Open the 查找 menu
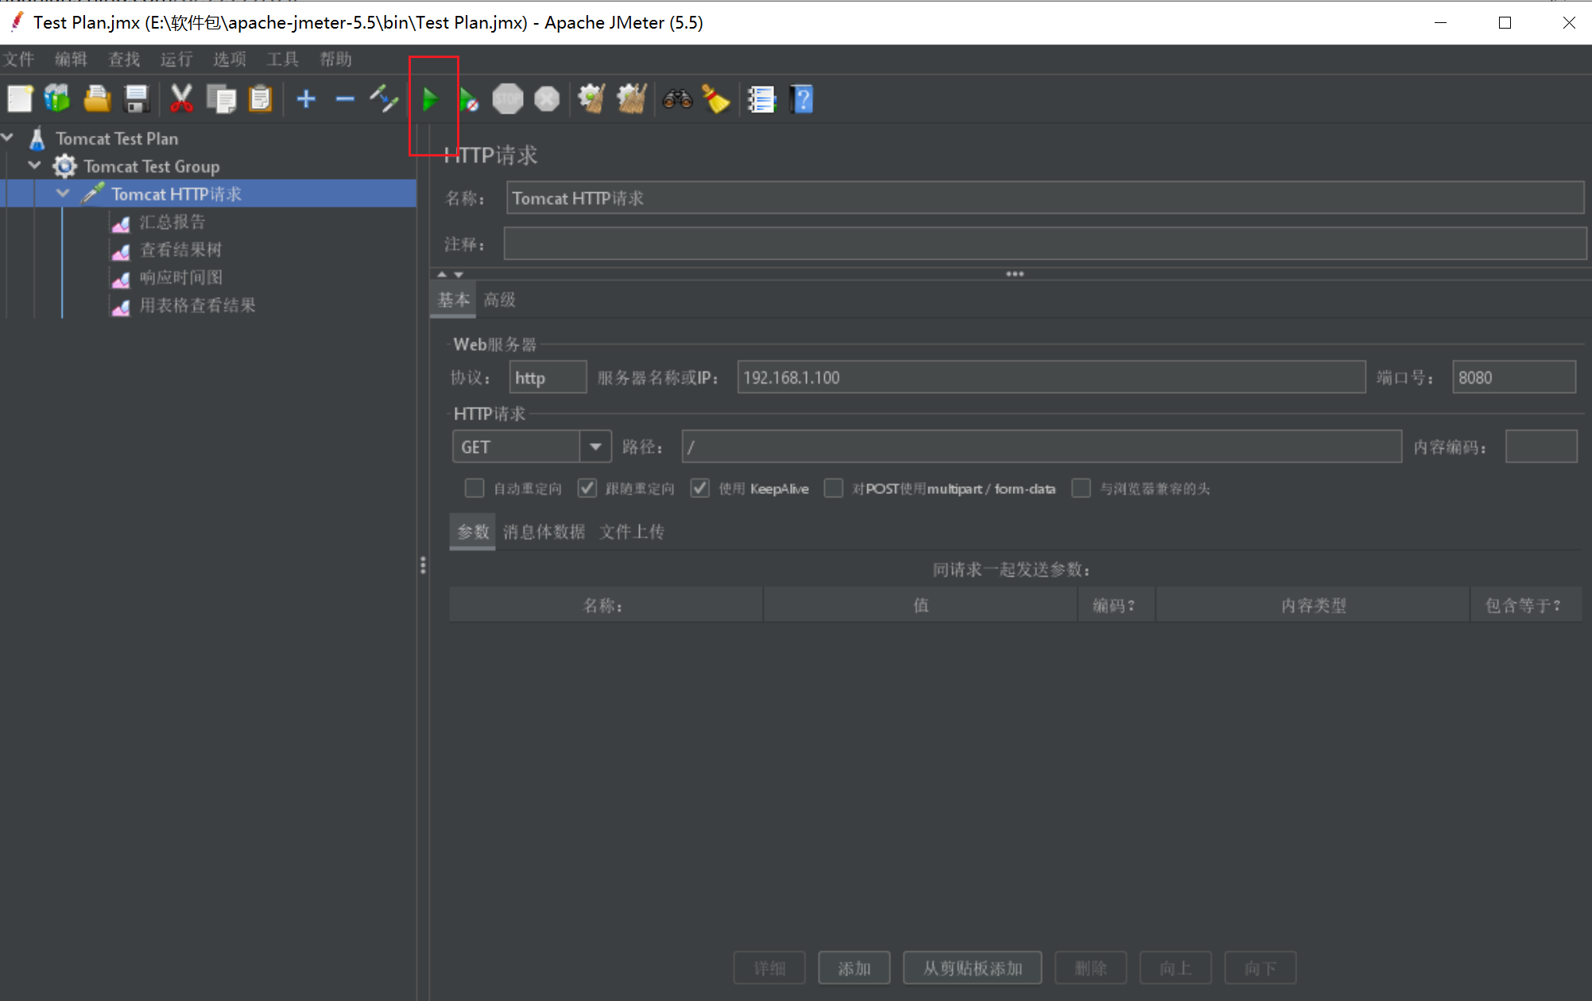 click(124, 60)
